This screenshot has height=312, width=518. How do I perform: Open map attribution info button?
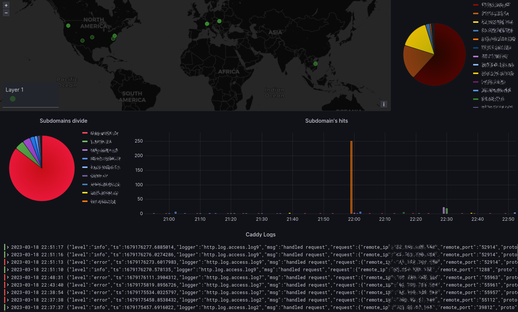pyautogui.click(x=384, y=104)
